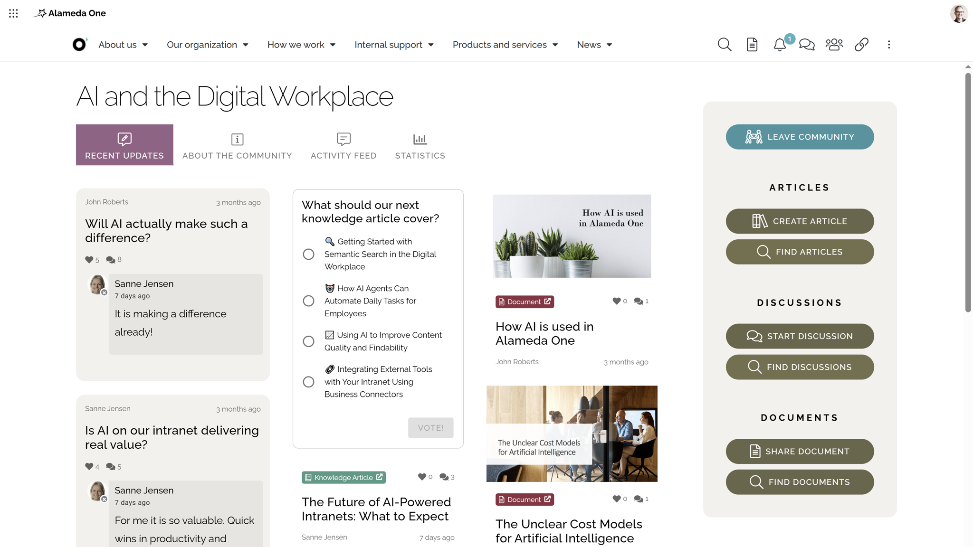Viewport: 973px width, 547px height.
Task: Click the Find Articles button
Action: point(800,252)
